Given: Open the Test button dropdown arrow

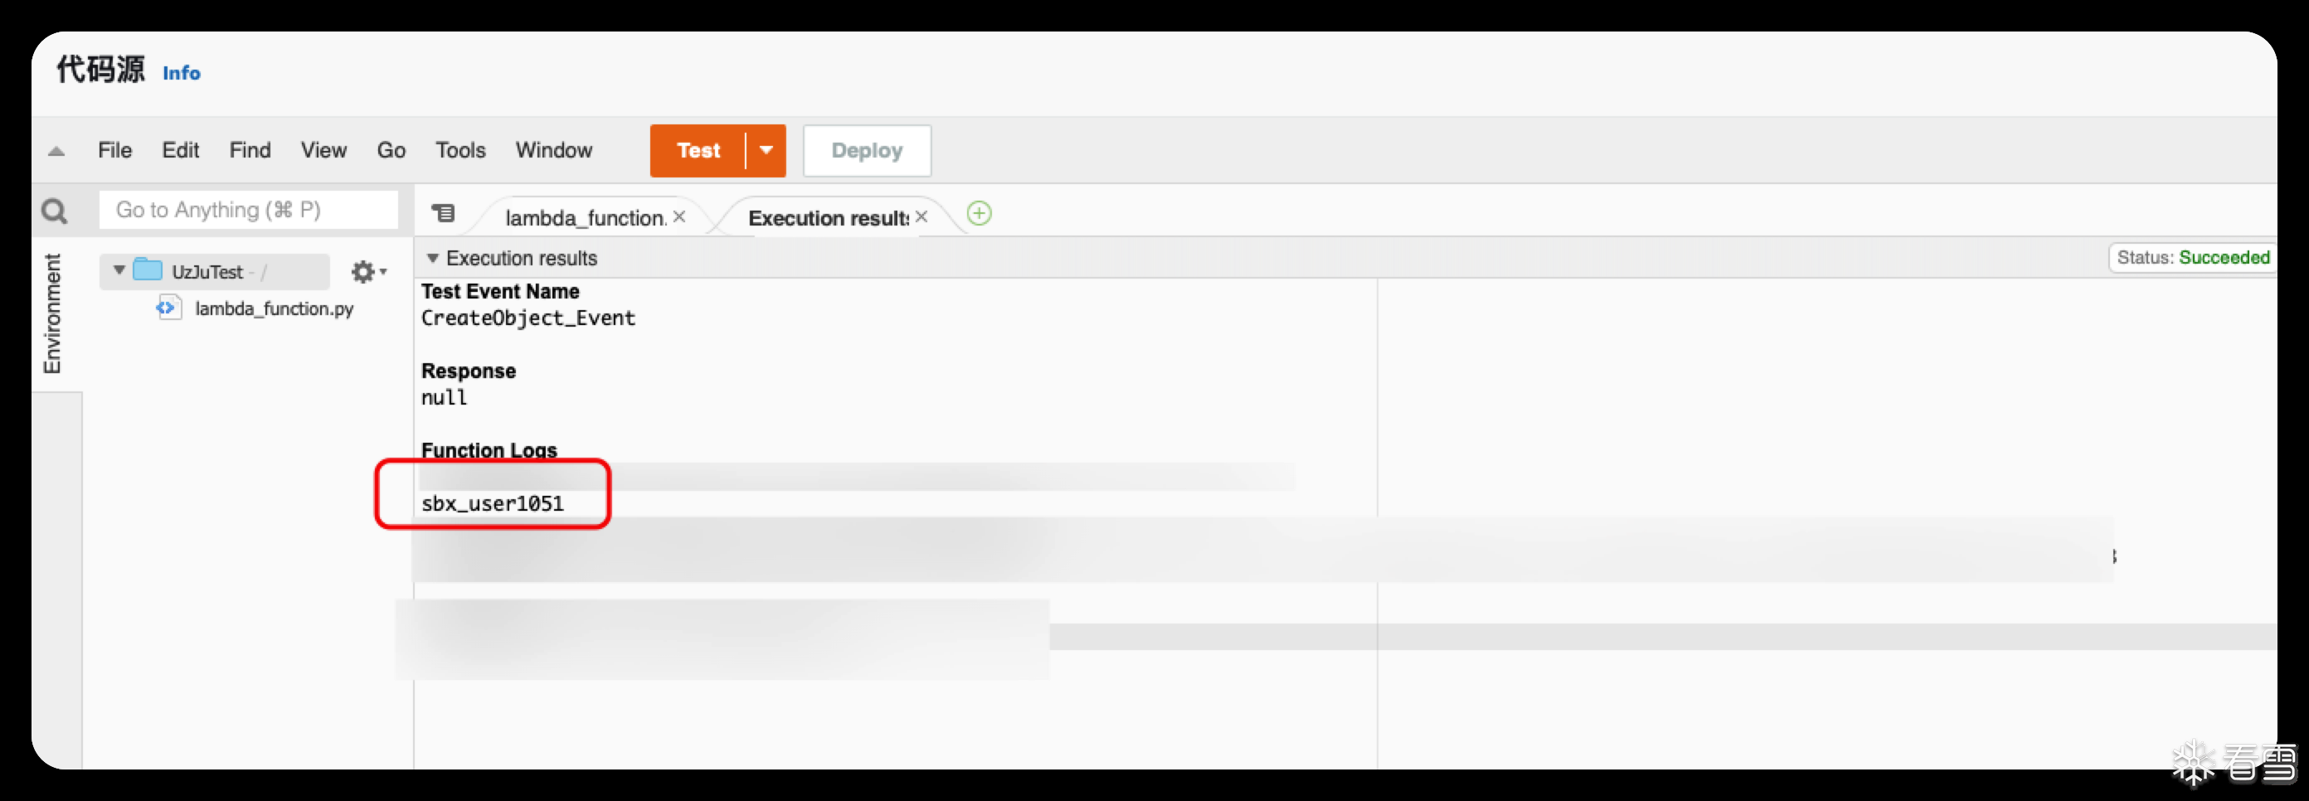Looking at the screenshot, I should click(766, 151).
